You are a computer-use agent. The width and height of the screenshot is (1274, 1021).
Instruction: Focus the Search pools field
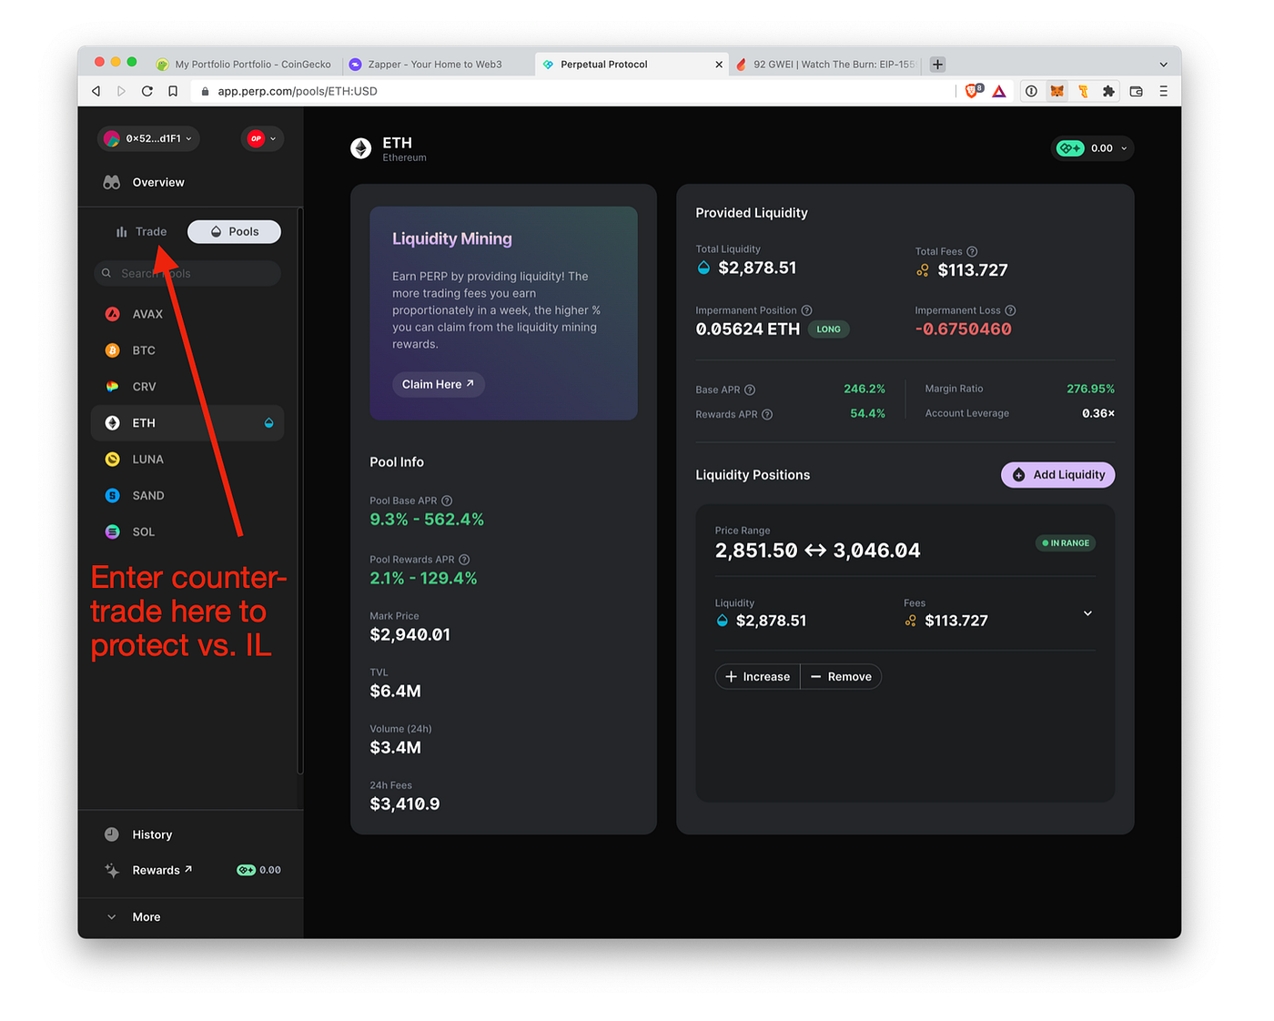(187, 273)
